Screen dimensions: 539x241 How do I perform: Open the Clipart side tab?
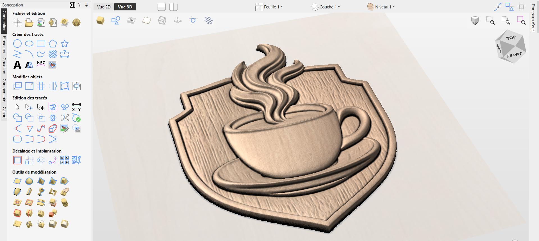tap(4, 113)
